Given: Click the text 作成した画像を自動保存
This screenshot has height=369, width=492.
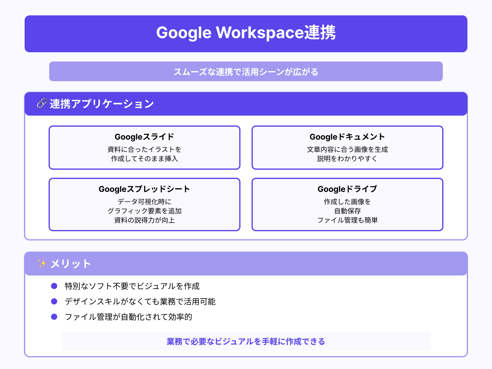Looking at the screenshot, I should (x=347, y=207).
